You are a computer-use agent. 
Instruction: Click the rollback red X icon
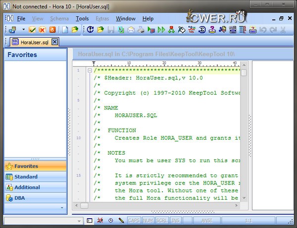42,30
